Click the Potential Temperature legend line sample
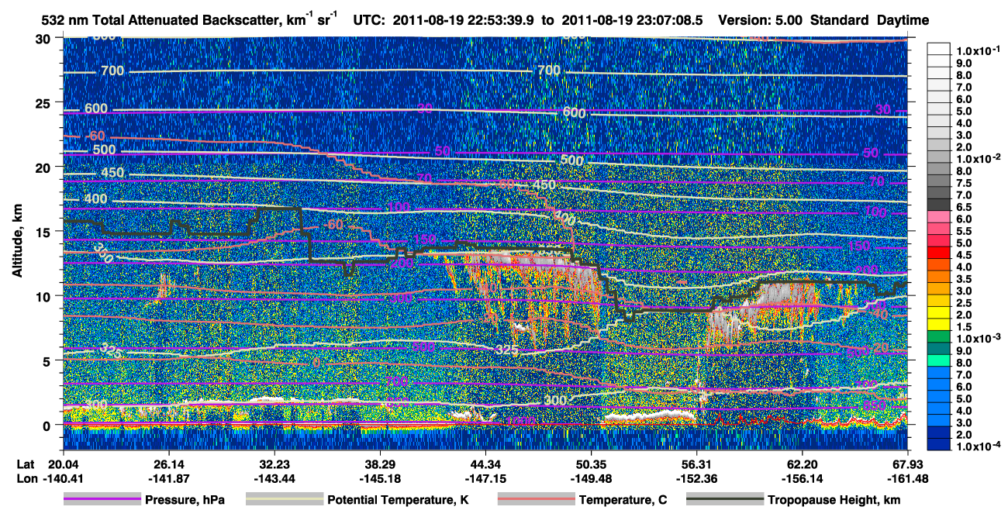The height and width of the screenshot is (517, 1008). click(284, 500)
